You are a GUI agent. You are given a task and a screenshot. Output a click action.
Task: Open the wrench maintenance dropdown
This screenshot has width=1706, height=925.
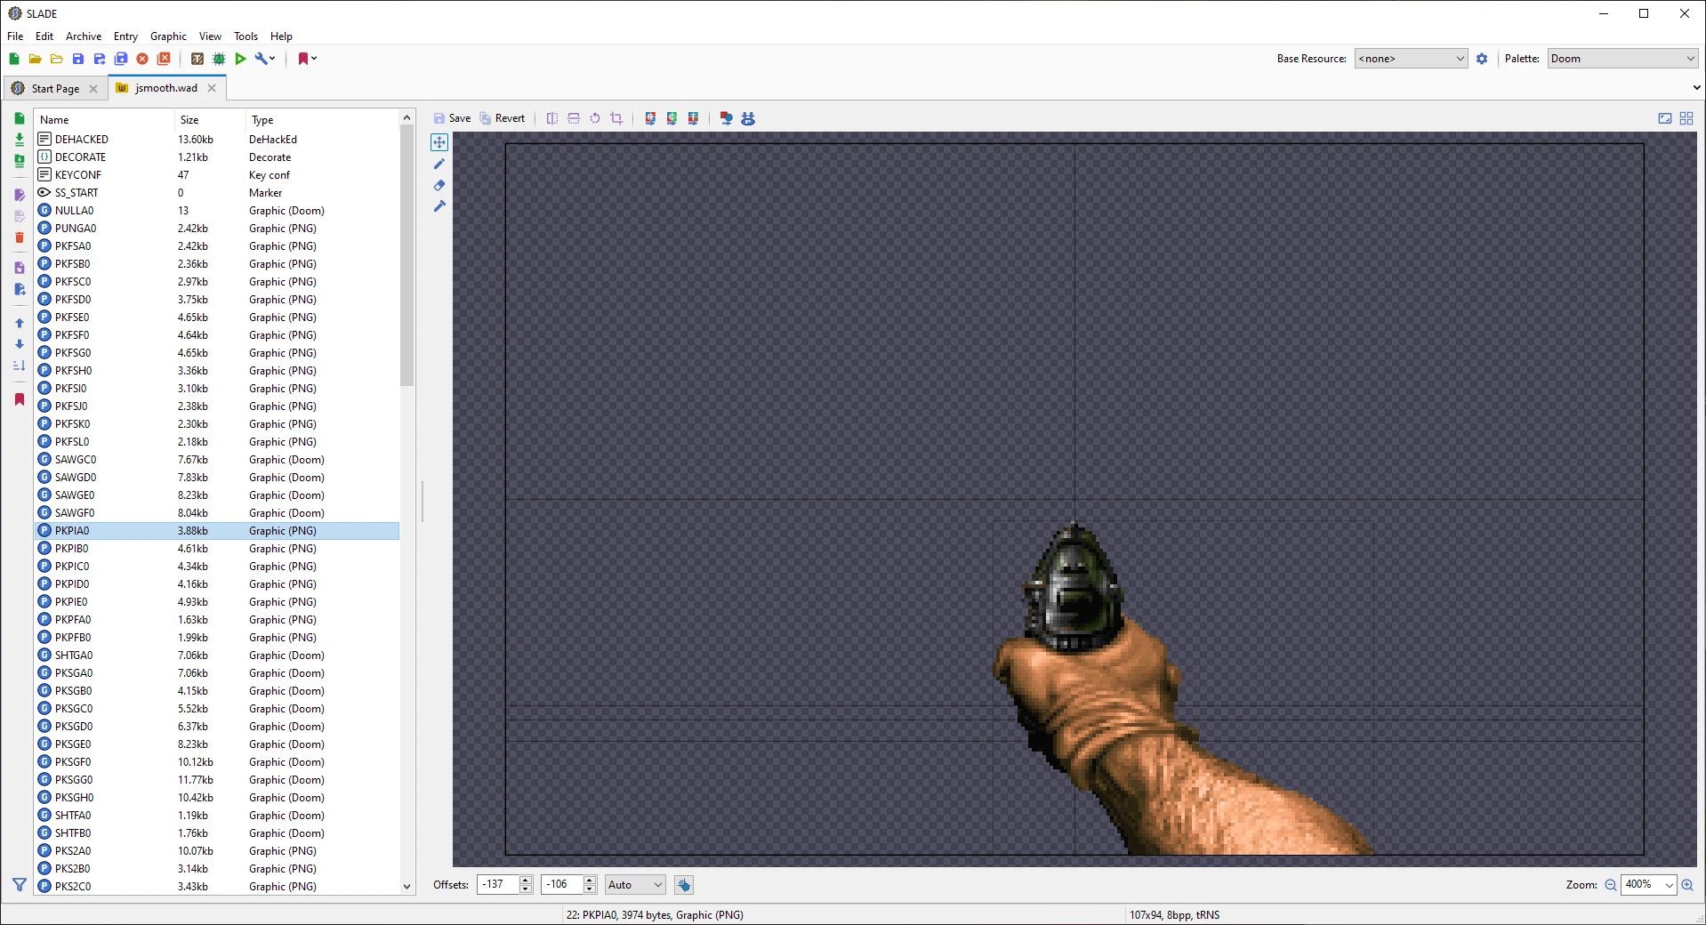coord(265,59)
